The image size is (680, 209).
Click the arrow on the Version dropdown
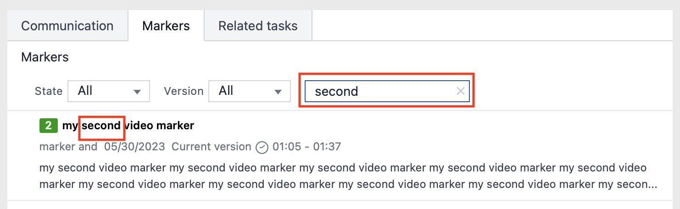point(278,92)
